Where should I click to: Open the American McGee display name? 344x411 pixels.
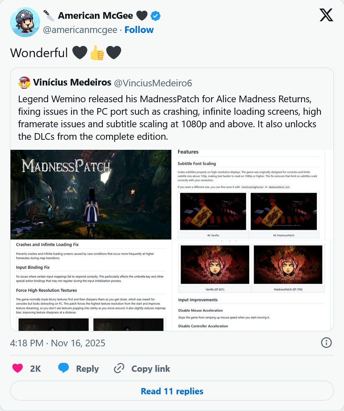pyautogui.click(x=95, y=16)
